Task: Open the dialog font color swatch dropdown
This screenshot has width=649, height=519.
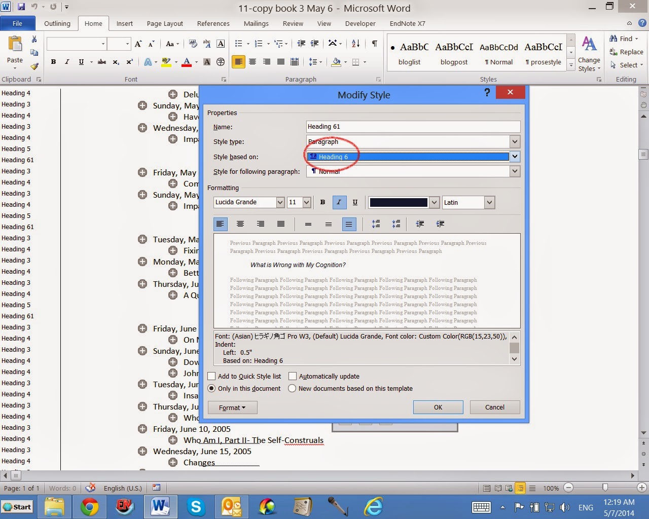Action: [434, 202]
